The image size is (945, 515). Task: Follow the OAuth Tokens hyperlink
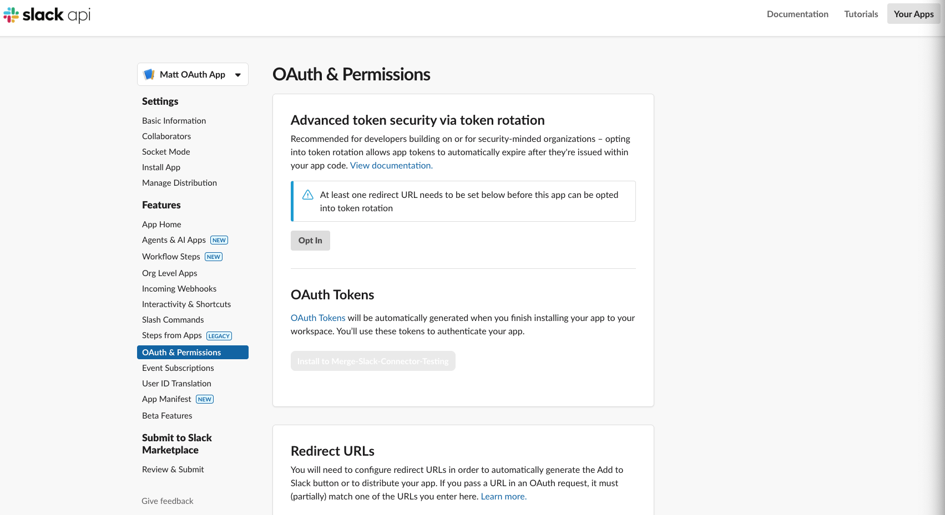[318, 318]
